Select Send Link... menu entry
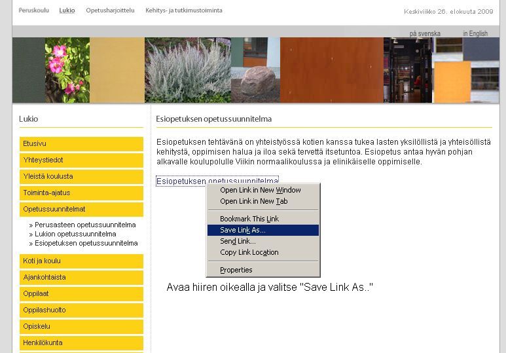 point(263,241)
